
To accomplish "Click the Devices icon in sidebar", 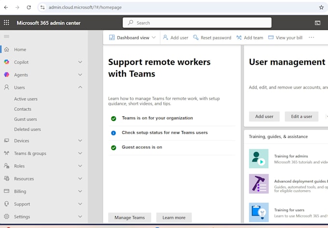I will 7,140.
